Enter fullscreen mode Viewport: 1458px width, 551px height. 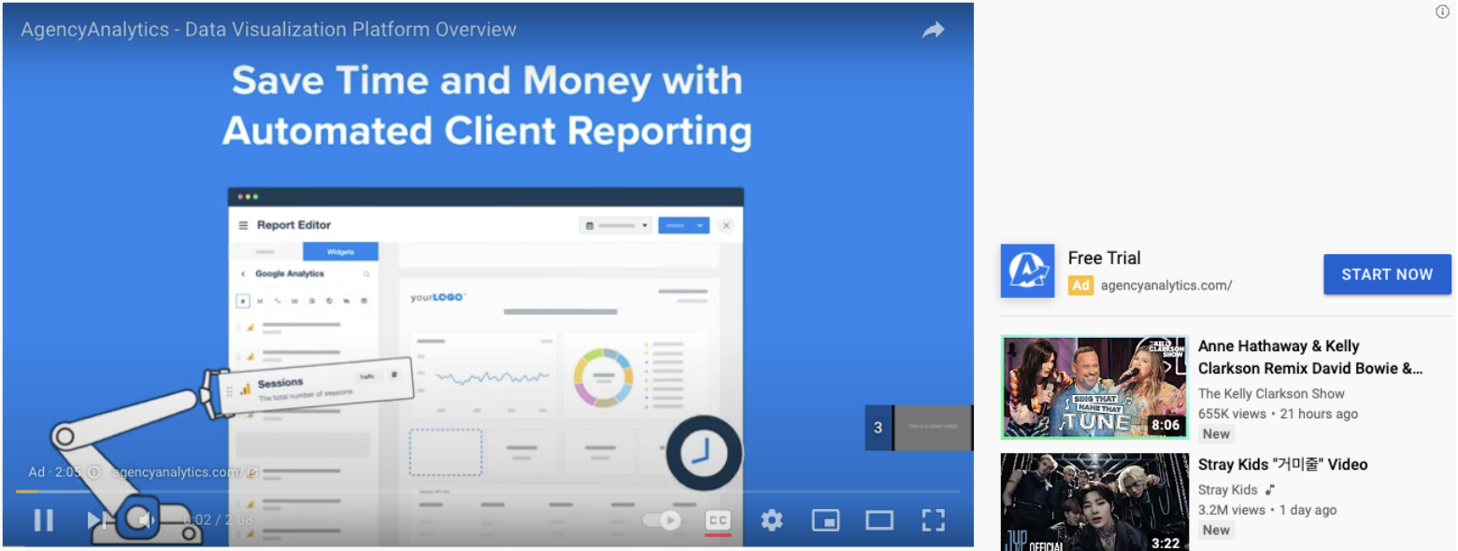932,520
